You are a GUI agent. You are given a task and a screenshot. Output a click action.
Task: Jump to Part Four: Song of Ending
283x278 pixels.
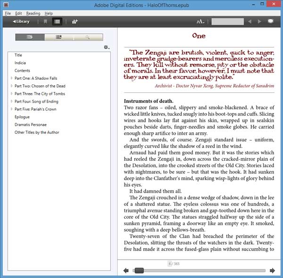36,101
